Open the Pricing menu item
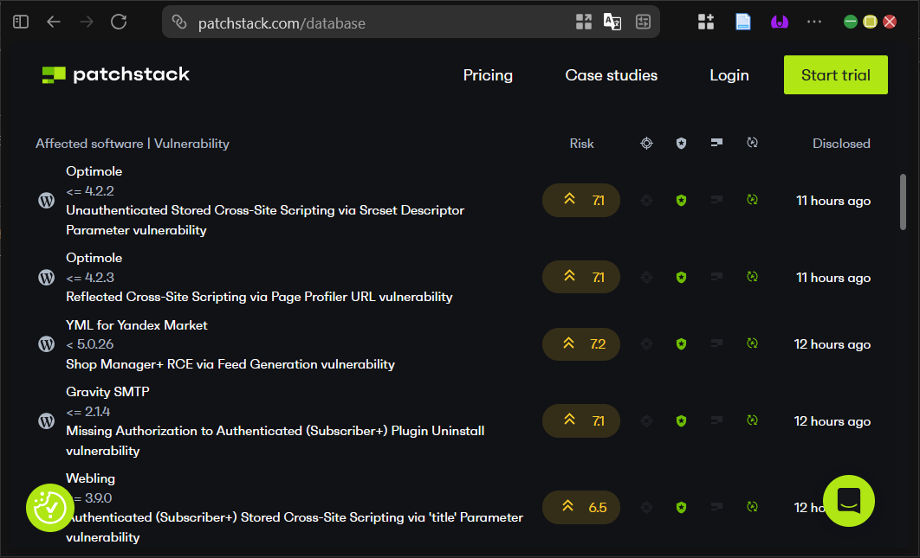The height and width of the screenshot is (558, 920). click(489, 75)
